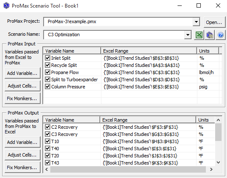Click scroll up arrow in output list
The image size is (227, 178).
(218, 120)
